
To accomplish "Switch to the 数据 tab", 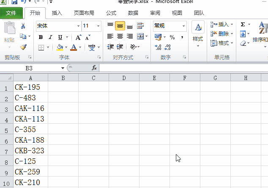I will coord(133,13).
